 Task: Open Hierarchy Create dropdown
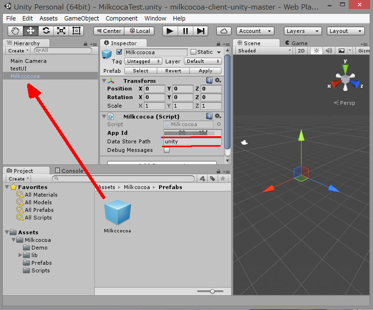18,50
